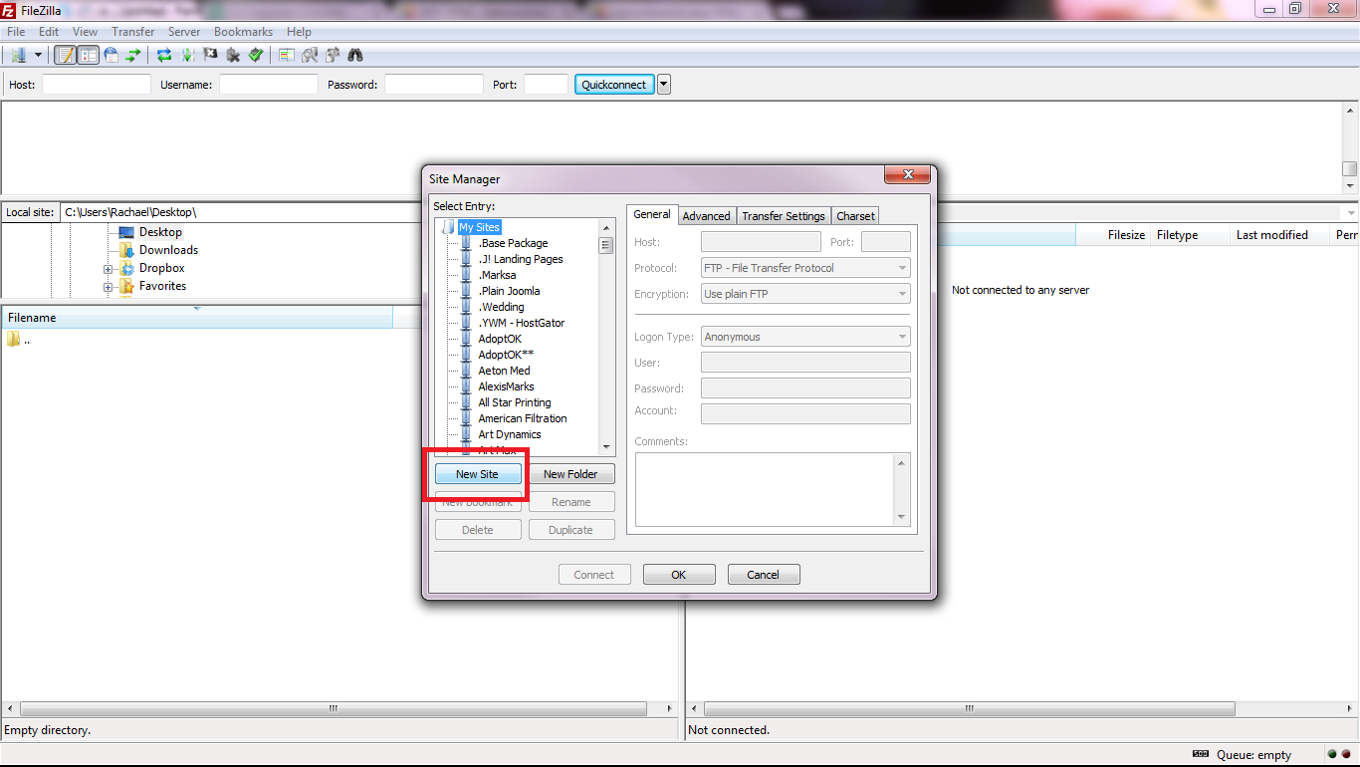1360x767 pixels.
Task: Click the Host field in quickconnect bar
Action: tap(97, 85)
